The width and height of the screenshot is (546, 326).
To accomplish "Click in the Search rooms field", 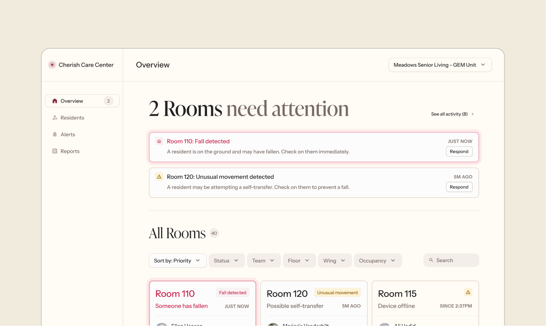I will 451,260.
